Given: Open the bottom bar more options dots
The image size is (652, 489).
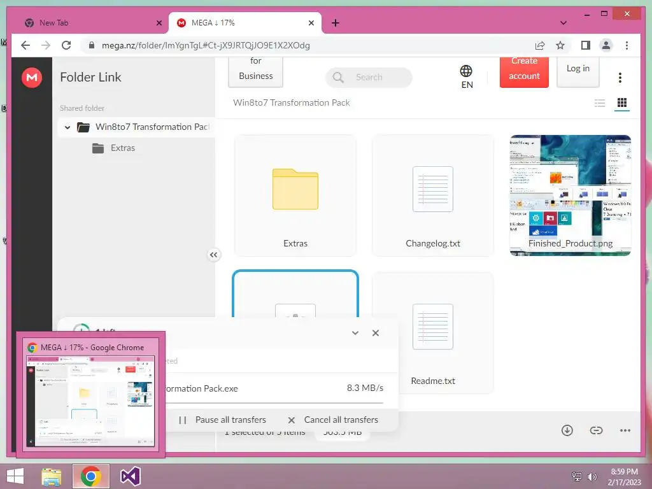Looking at the screenshot, I should [x=625, y=430].
